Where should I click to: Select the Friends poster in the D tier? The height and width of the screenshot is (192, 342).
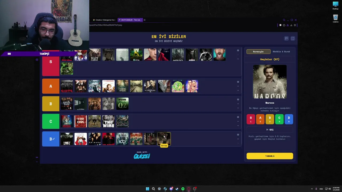95,139
